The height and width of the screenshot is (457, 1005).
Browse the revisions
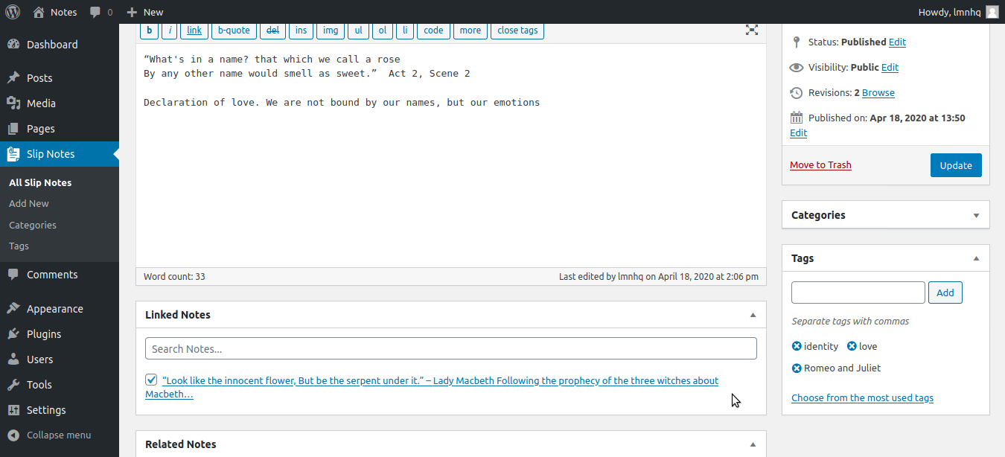(878, 93)
